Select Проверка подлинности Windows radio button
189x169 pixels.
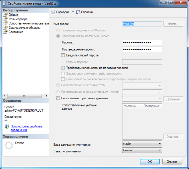pyautogui.click(x=58, y=30)
